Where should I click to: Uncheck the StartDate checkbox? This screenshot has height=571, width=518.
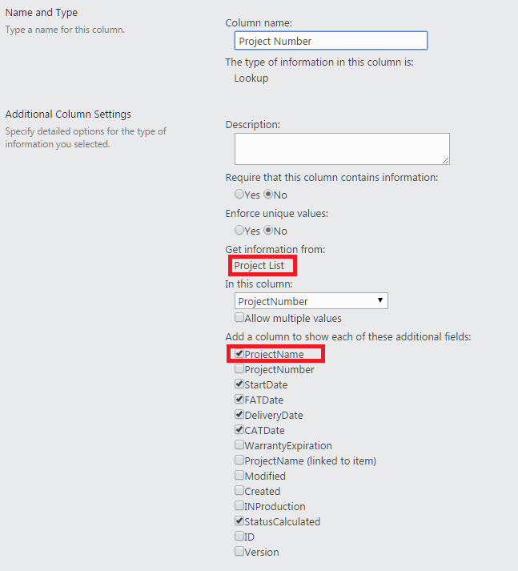(239, 384)
